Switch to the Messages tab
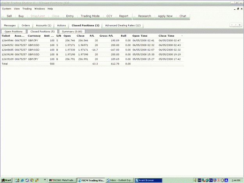244x183 pixels. coord(10,25)
